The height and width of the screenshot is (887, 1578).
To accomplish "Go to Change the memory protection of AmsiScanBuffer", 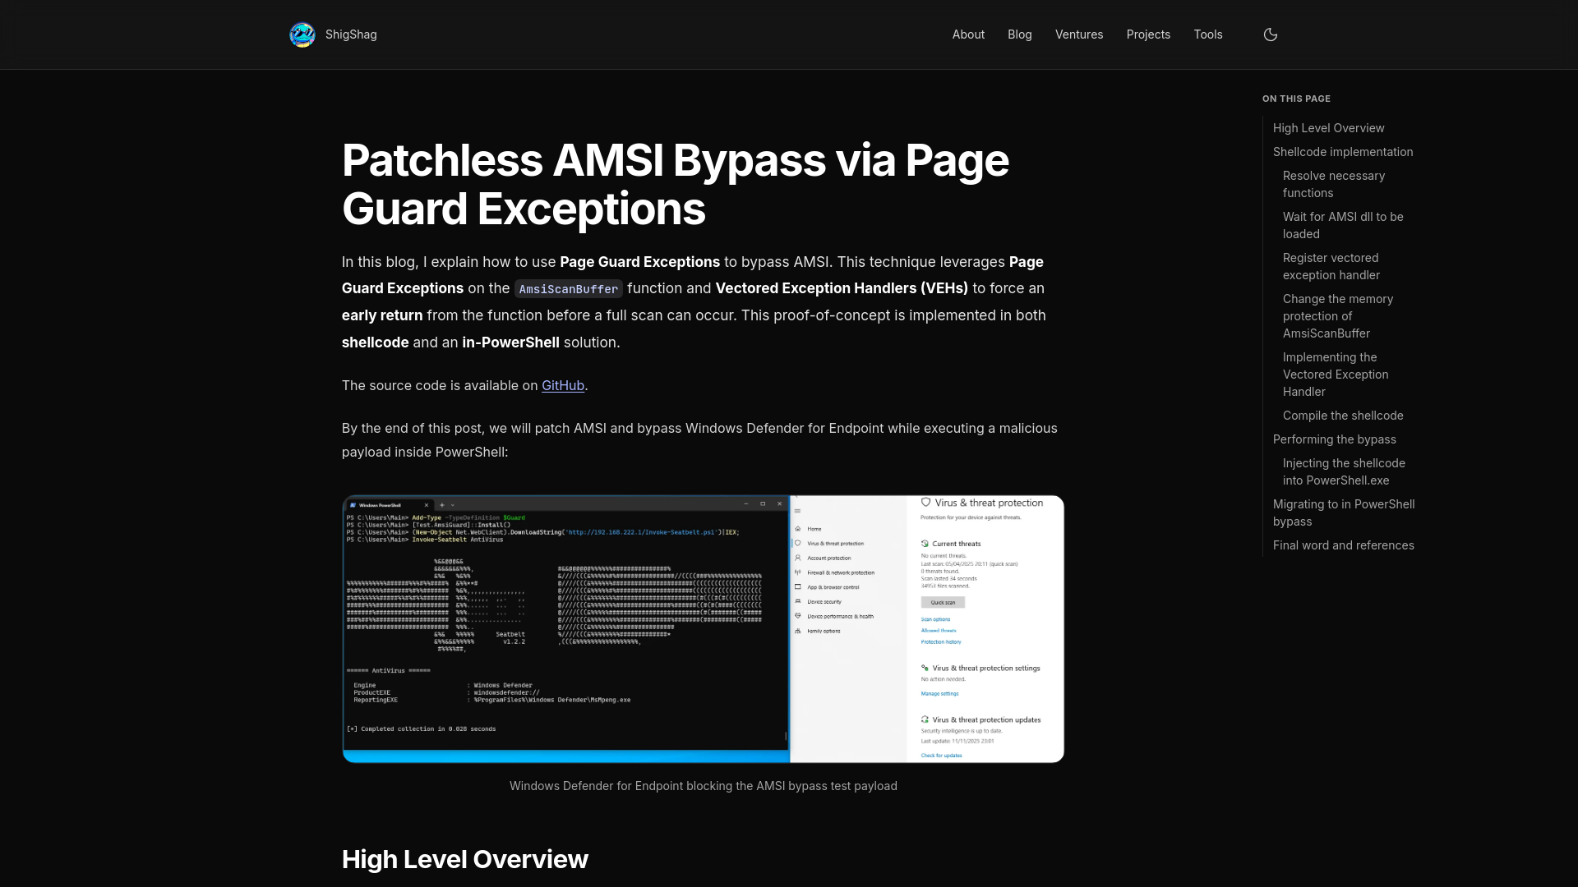I will coord(1338,316).
